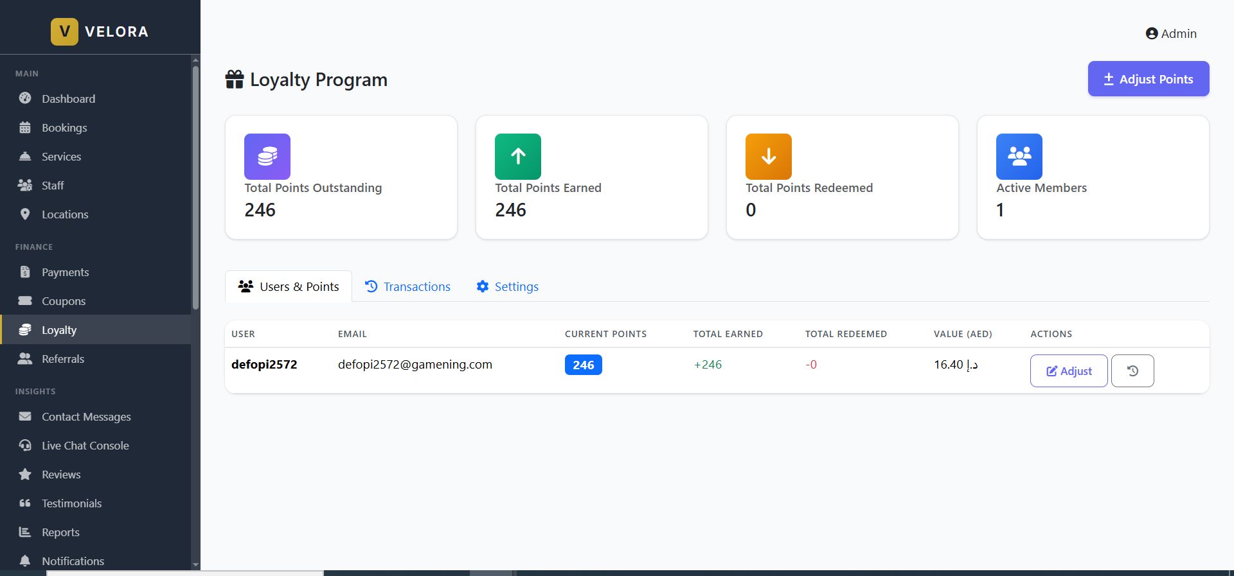1234x576 pixels.
Task: Click the green up-arrow Points Earned icon
Action: click(518, 157)
